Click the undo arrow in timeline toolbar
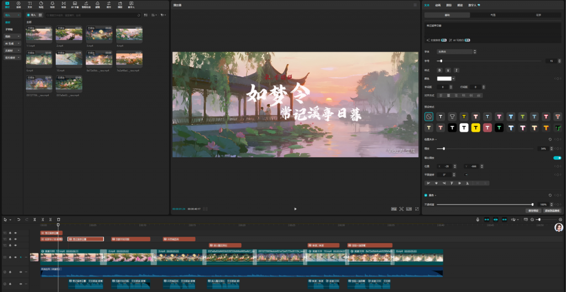This screenshot has width=566, height=292. 18,219
